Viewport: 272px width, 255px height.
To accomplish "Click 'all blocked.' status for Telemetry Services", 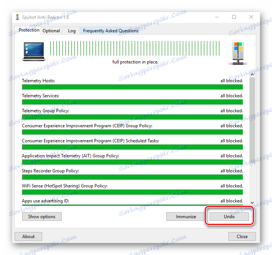I will coord(232,96).
